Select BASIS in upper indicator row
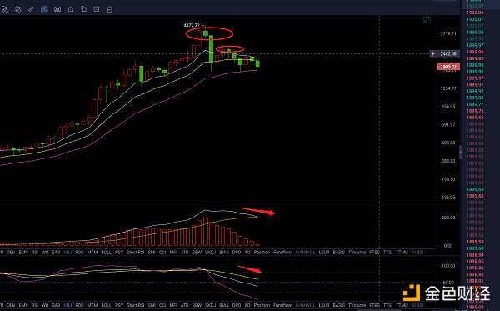500x311 pixels. [339, 253]
